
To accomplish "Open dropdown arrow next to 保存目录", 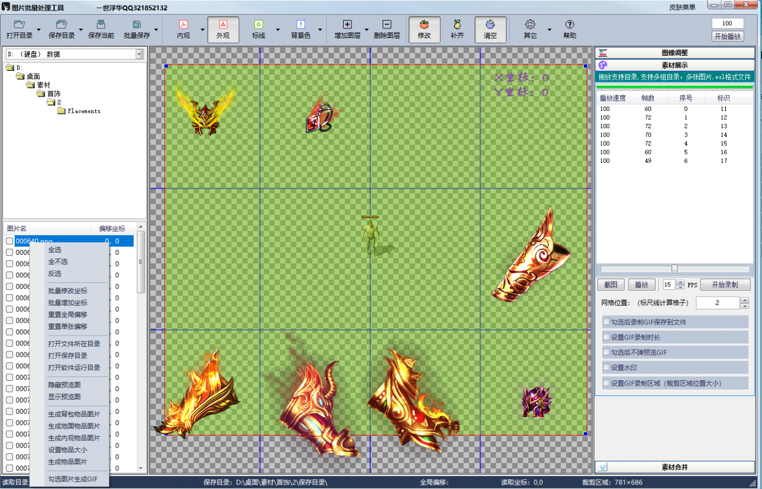I will coord(81,30).
